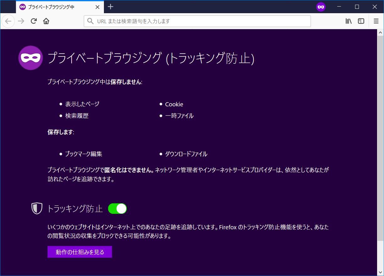Click the private browsing mask icon in titlebar
This screenshot has width=384, height=276.
pos(321,7)
